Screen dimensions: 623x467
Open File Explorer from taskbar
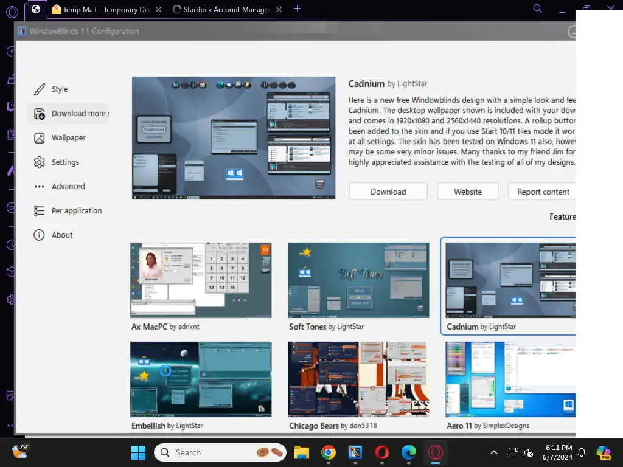click(x=302, y=452)
